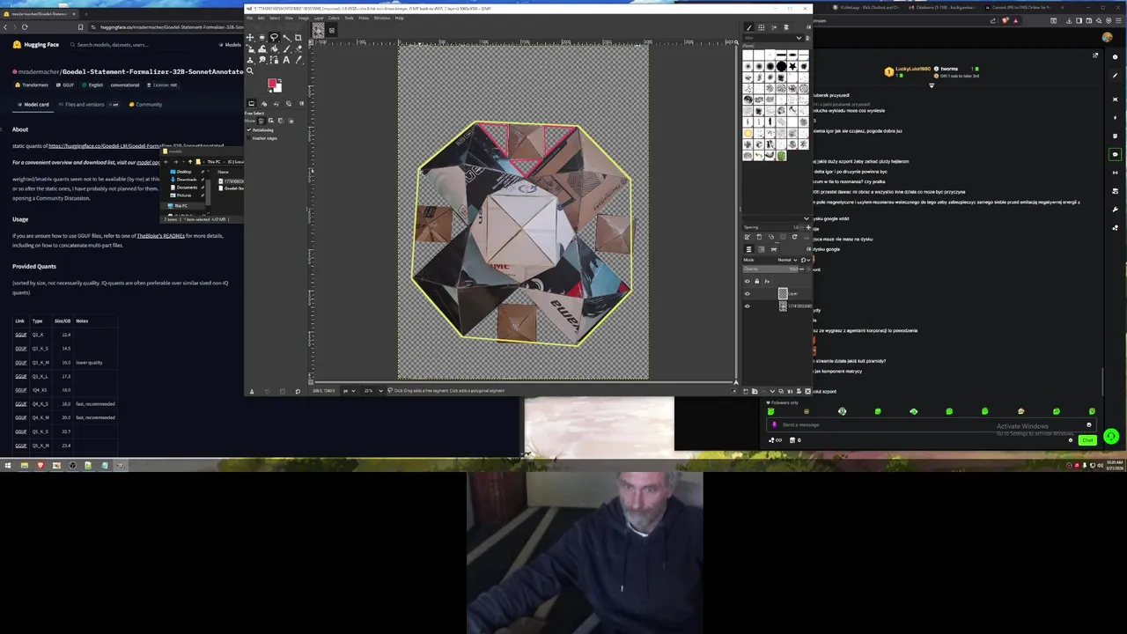The width and height of the screenshot is (1127, 634).
Task: Select the Unified Transform tool
Action: (x=251, y=48)
